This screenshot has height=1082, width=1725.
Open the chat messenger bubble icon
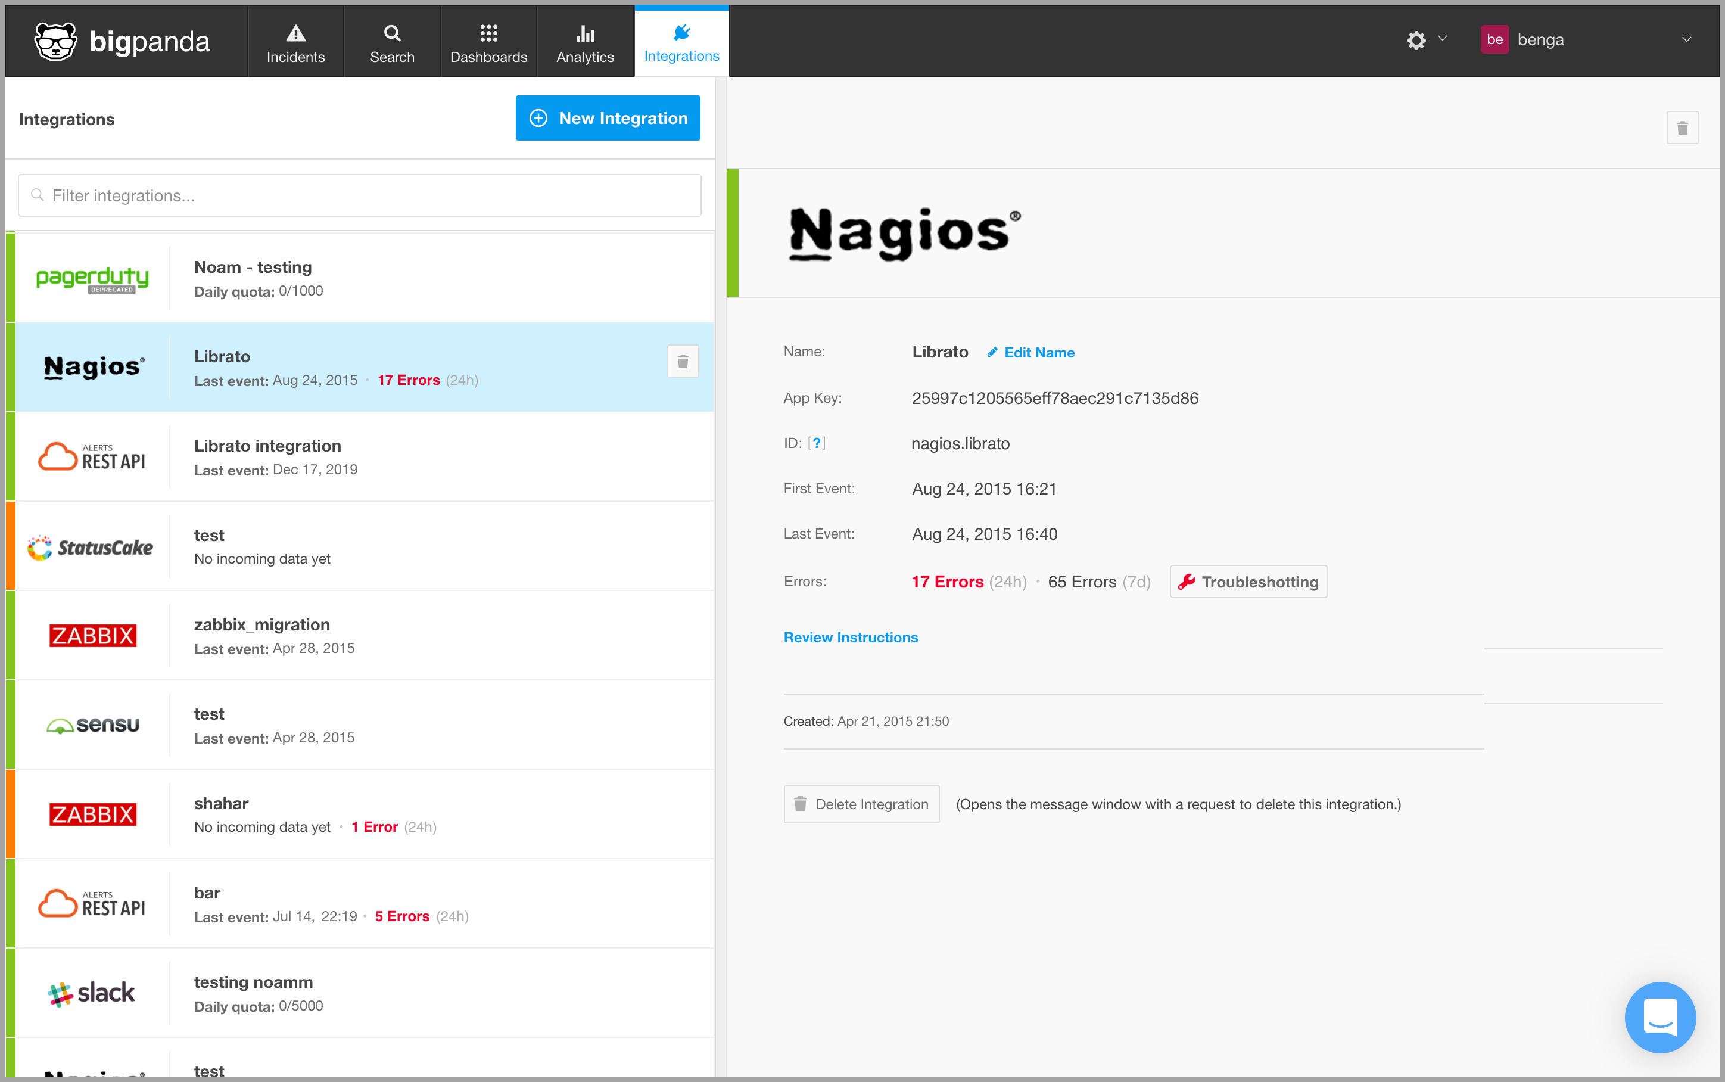1660,1017
